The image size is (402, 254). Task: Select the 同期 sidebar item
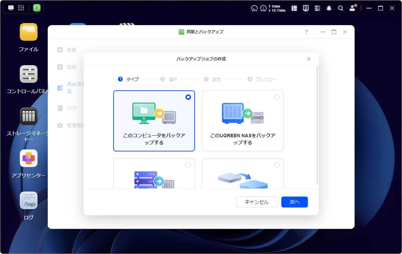(x=67, y=67)
